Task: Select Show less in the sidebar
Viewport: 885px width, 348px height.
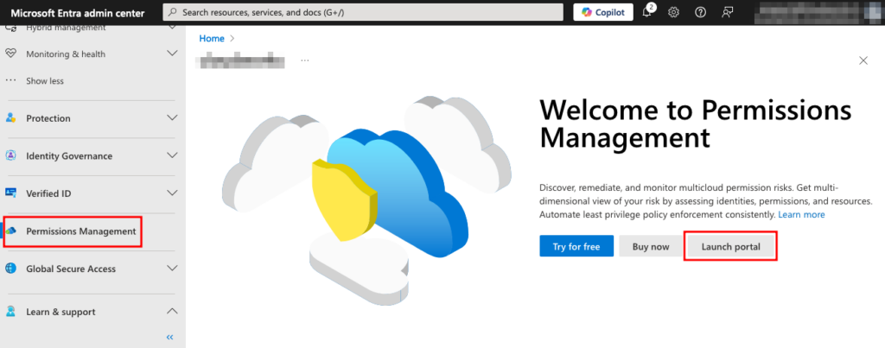Action: [x=45, y=81]
